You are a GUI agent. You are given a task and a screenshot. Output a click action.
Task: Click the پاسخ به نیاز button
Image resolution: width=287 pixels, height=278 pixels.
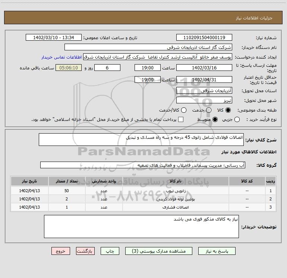pos(217,251)
